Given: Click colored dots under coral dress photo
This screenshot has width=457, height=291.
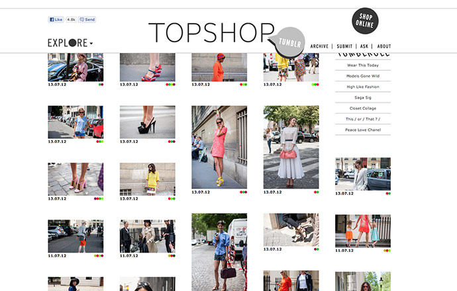Looking at the screenshot, I should pos(243,192).
